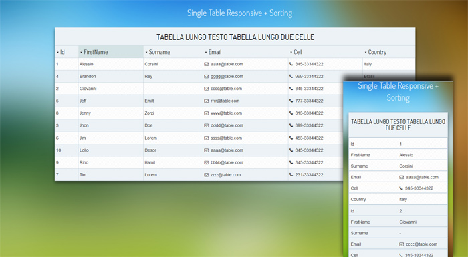Click the sort arrows beside FirstName header
The width and height of the screenshot is (468, 257).
pos(81,52)
